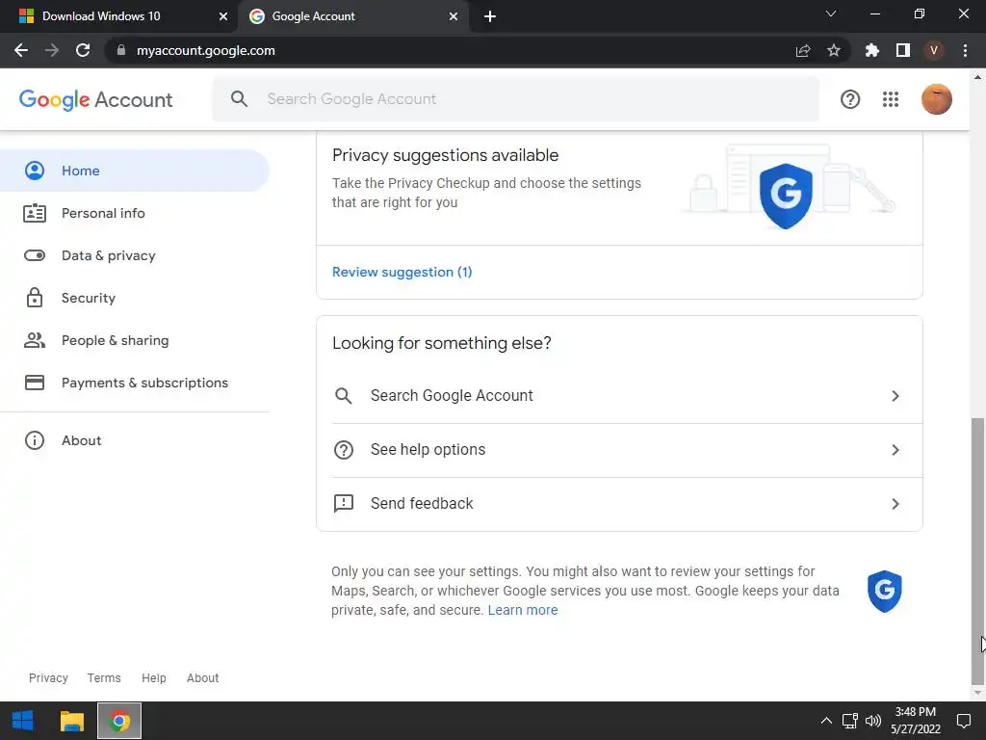Viewport: 986px width, 740px height.
Task: Open the Privacy footer link
Action: pyautogui.click(x=48, y=677)
